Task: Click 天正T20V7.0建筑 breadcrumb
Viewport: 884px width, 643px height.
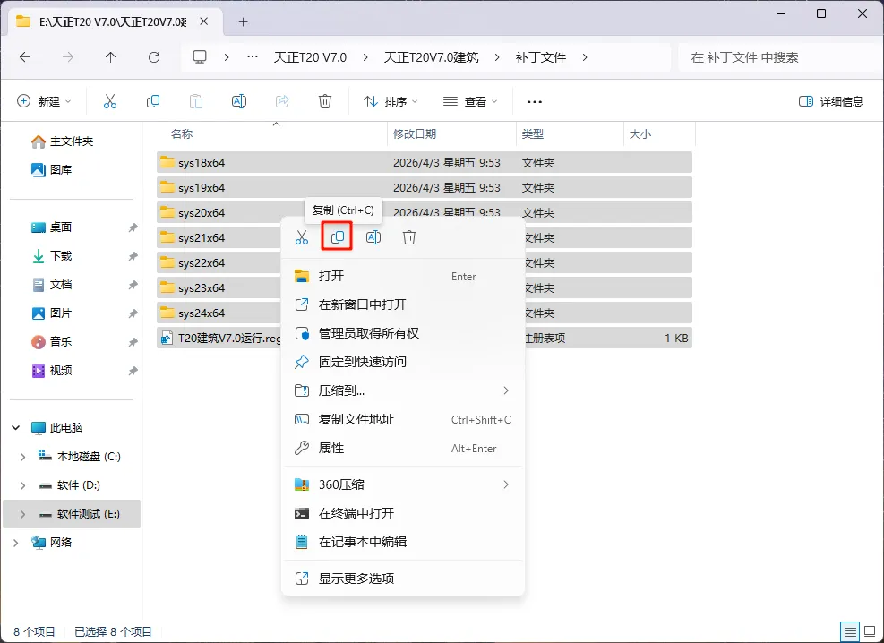Action: point(431,57)
